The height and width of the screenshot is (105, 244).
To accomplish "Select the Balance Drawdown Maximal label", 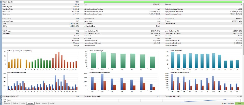I will [93, 12].
